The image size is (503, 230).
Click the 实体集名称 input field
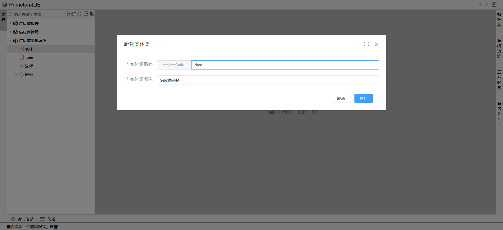268,80
